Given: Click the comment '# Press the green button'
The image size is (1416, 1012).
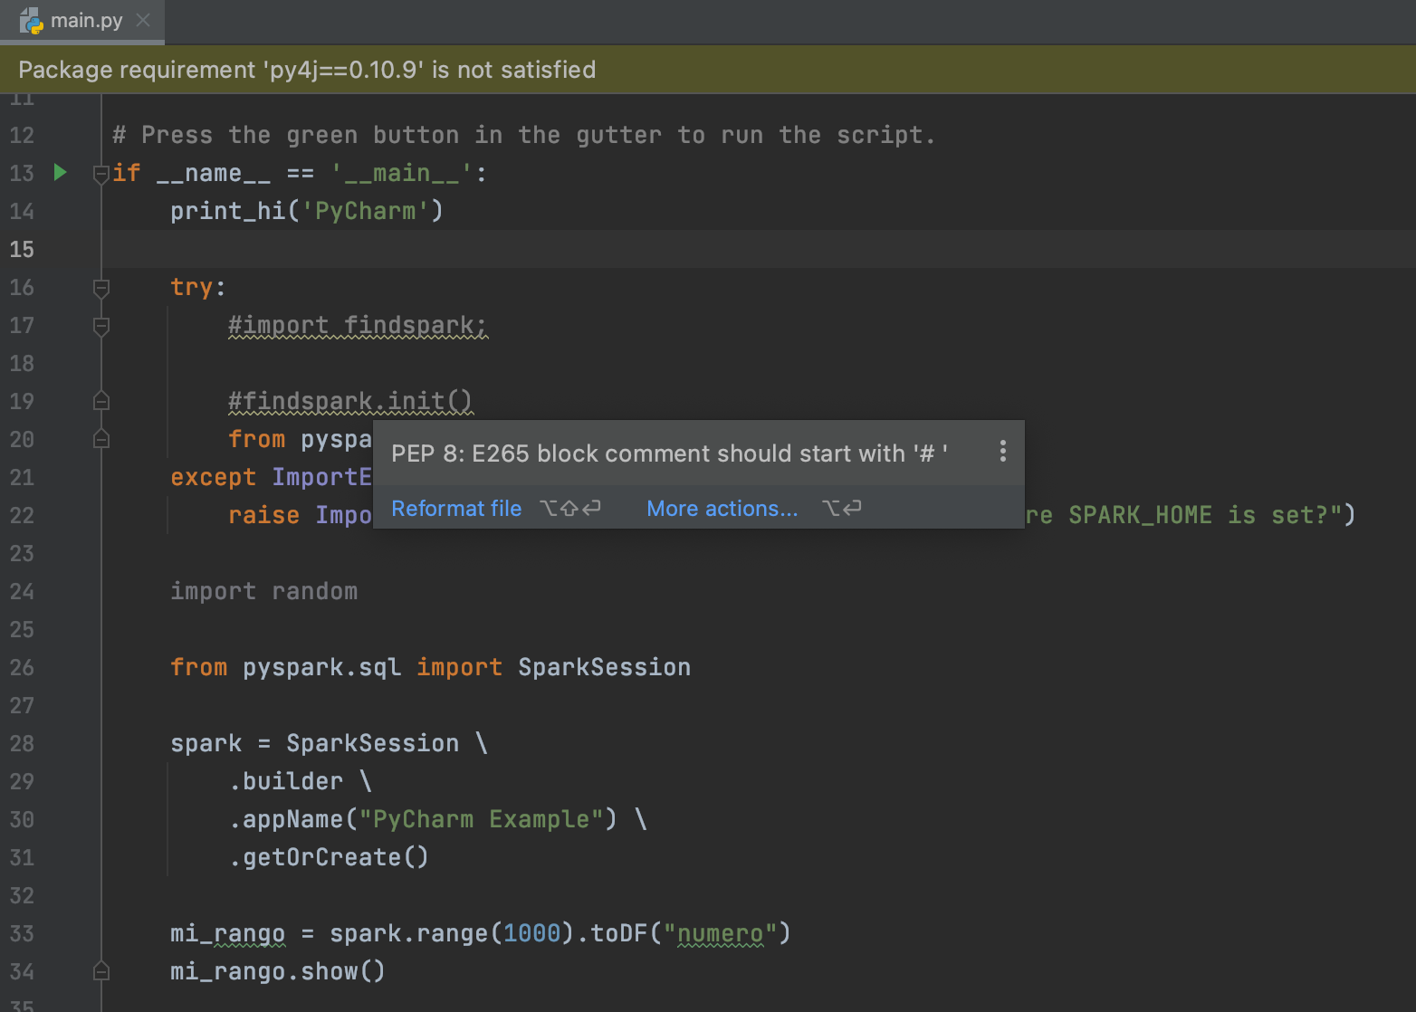Looking at the screenshot, I should [523, 136].
